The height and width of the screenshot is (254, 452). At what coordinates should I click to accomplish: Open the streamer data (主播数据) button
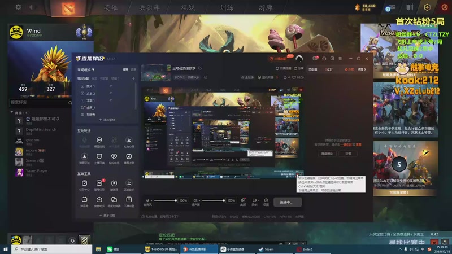coord(277,59)
